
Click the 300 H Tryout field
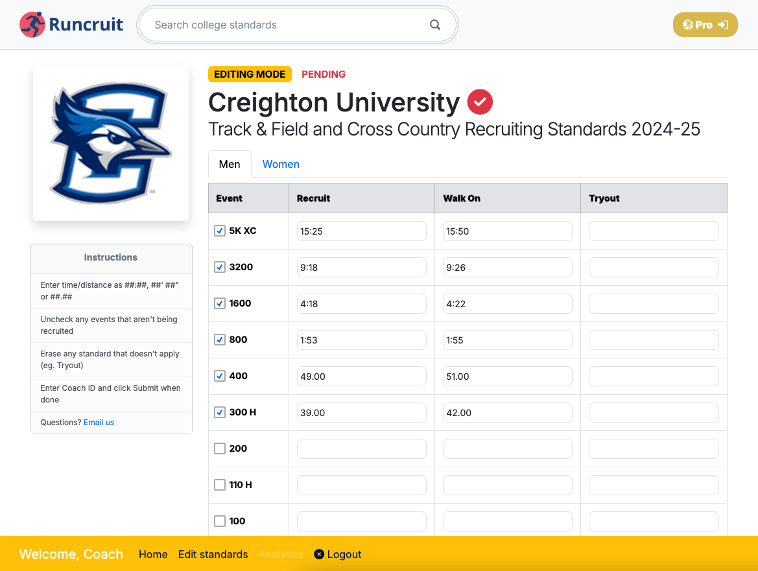point(654,412)
